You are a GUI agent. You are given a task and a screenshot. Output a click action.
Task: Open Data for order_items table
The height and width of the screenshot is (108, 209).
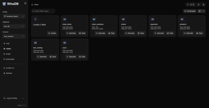point(82,33)
